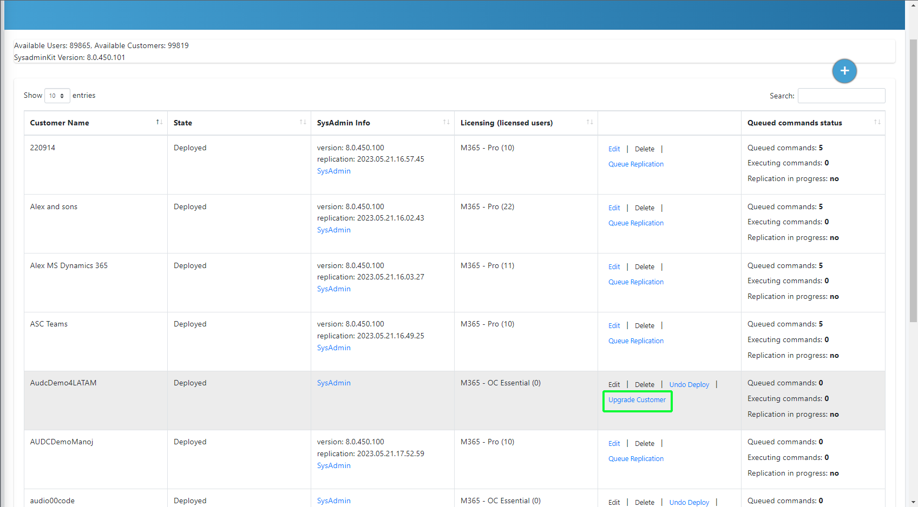Viewport: 918px width, 507px height.
Task: Click the blue plus add customer button
Action: [844, 71]
